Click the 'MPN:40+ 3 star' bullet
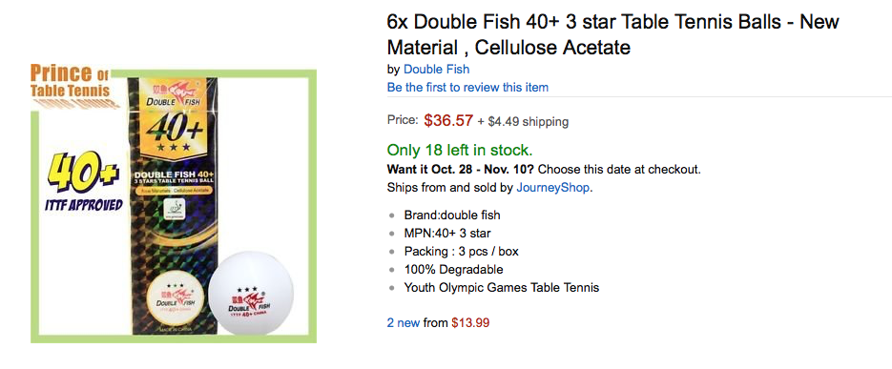Viewport: 892px width, 369px height. click(447, 233)
